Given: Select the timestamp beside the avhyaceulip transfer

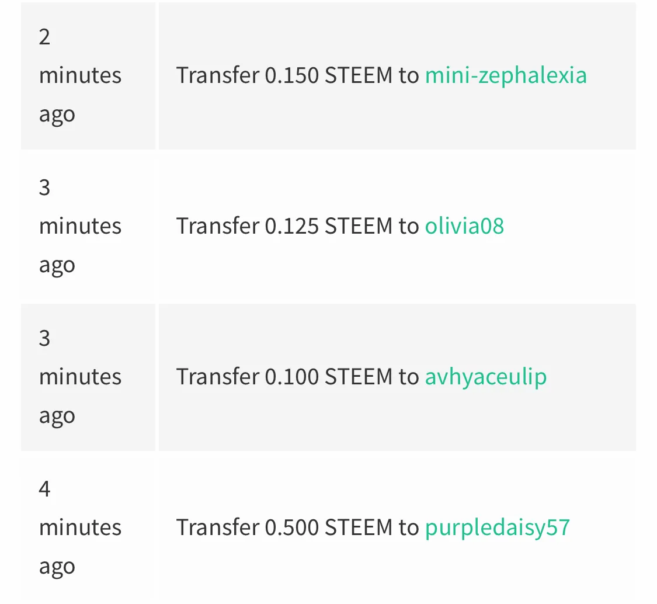Looking at the screenshot, I should coord(88,377).
